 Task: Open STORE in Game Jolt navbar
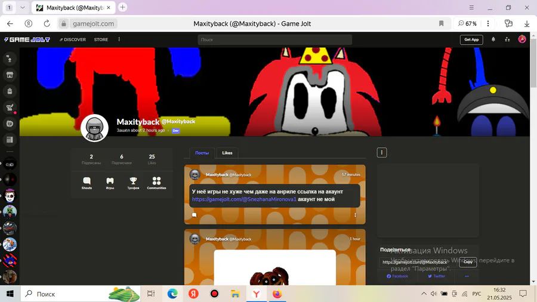point(101,40)
